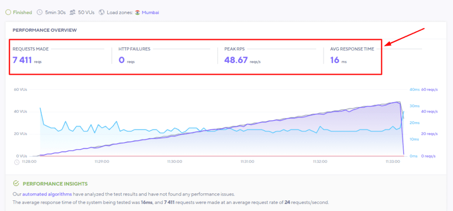Viewport: 453px width, 211px height.
Task: Click the 30ms axis label
Action: (414, 106)
